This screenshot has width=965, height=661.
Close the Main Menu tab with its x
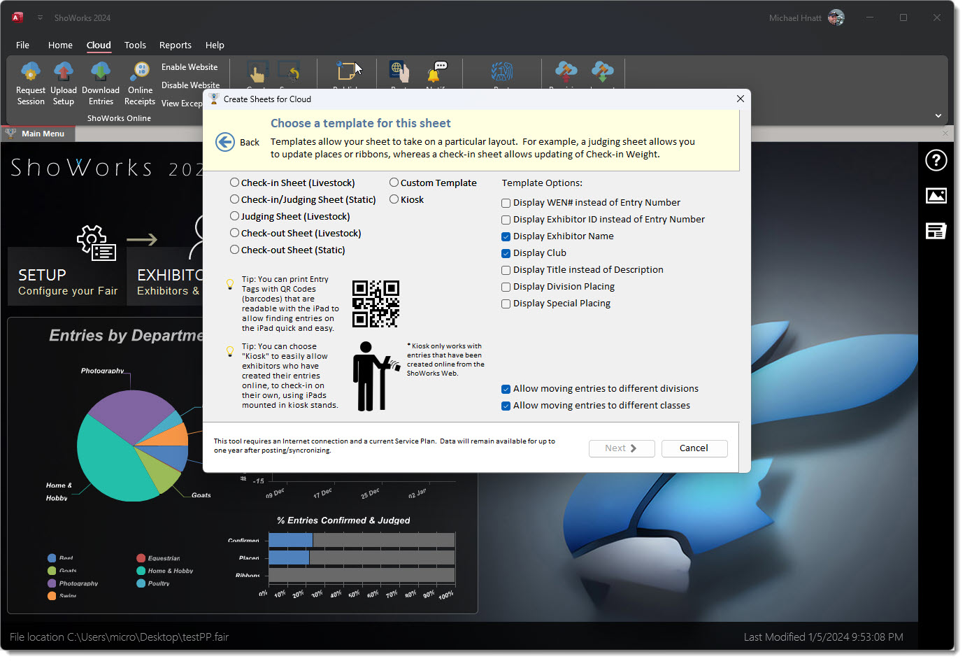(x=945, y=133)
